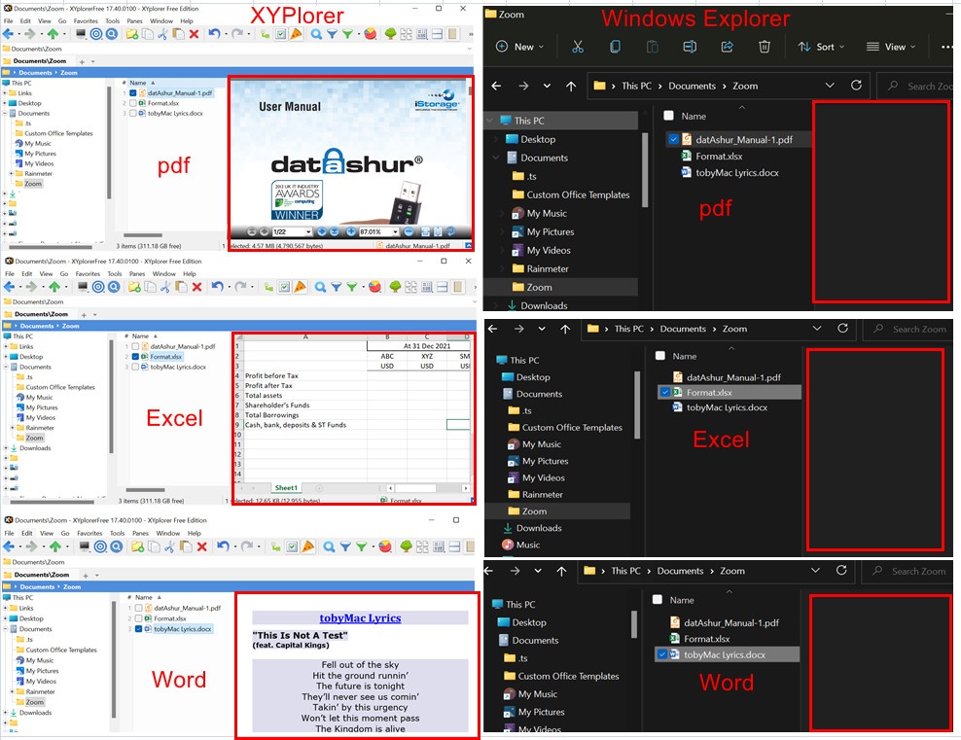Tick Format.xlsx checkbox in top XYplorer list

[x=133, y=103]
